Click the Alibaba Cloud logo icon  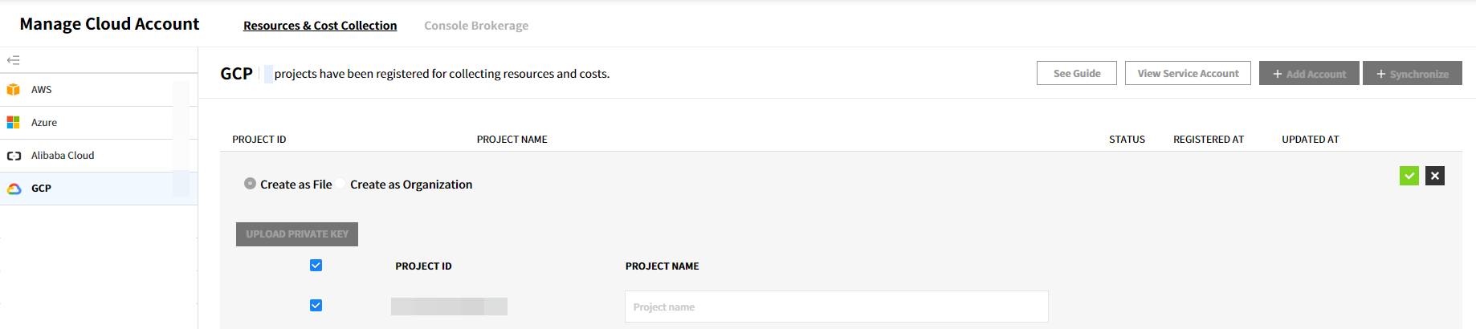point(14,156)
